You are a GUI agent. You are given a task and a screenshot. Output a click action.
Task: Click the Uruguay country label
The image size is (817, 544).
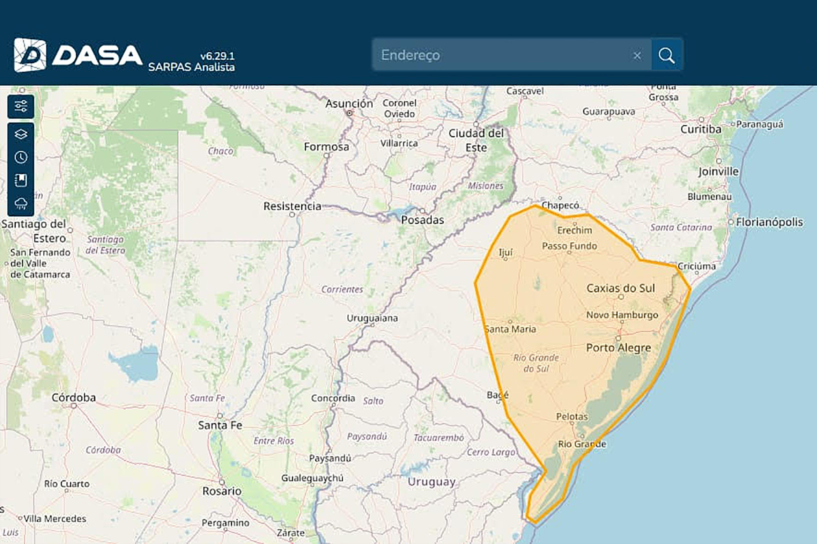[432, 482]
